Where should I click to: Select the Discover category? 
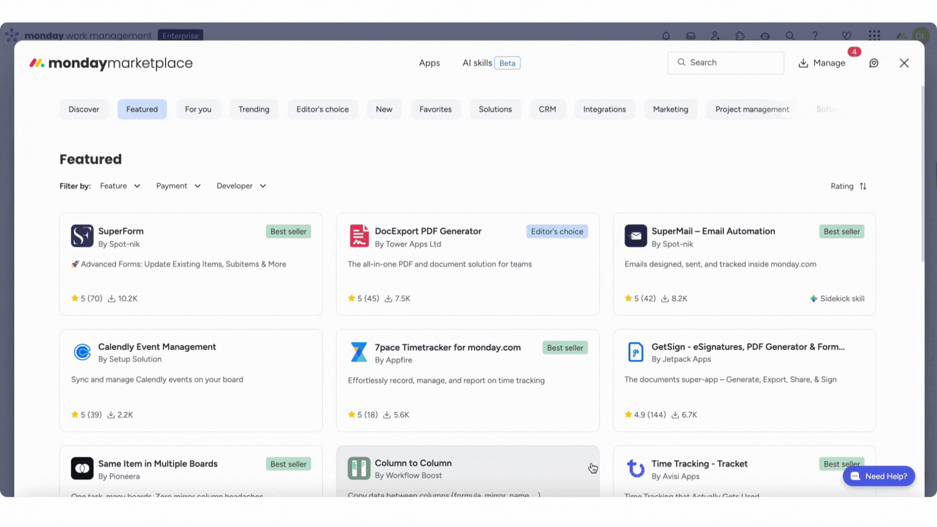tap(84, 109)
